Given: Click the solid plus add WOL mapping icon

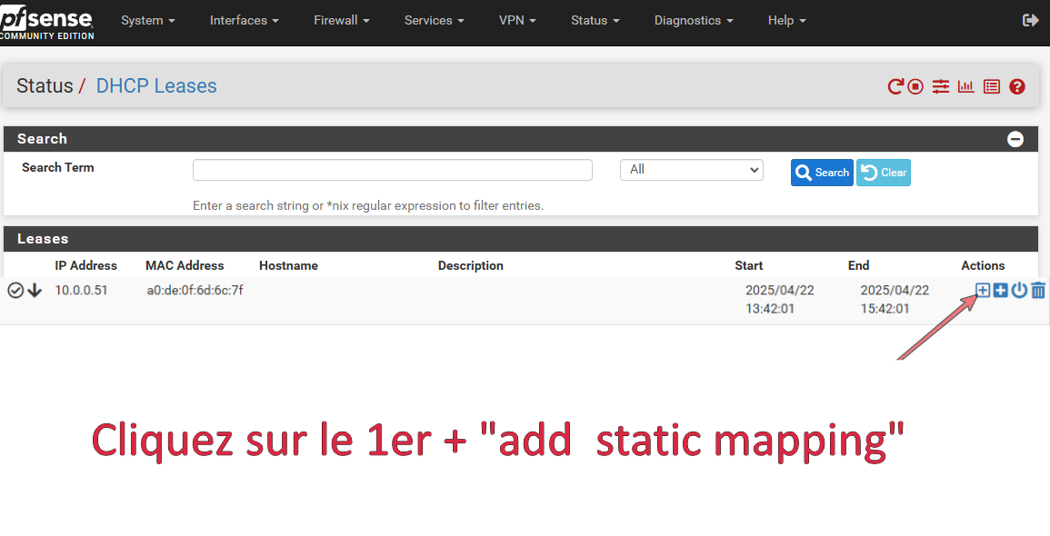Looking at the screenshot, I should click(x=1000, y=290).
